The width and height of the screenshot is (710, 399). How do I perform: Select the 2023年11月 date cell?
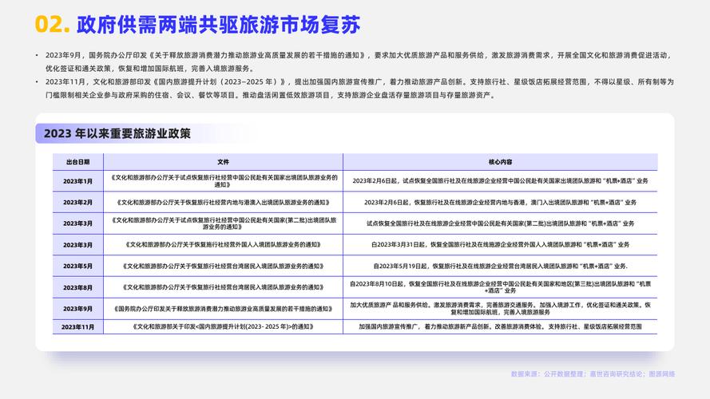coord(78,326)
